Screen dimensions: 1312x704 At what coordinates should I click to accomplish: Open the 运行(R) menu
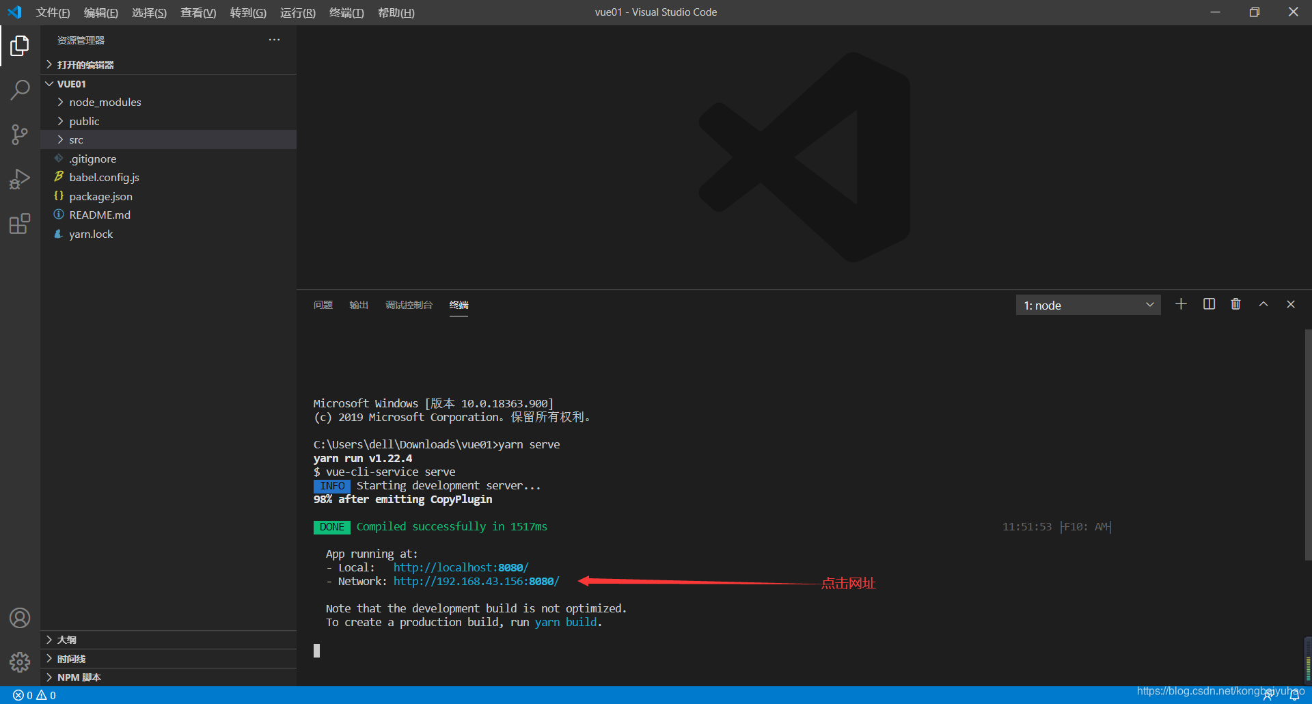click(298, 12)
